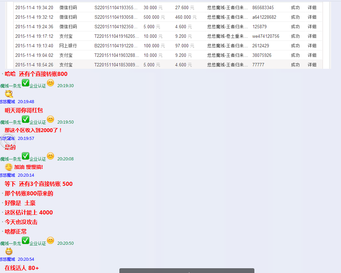Image resolution: width=341 pixels, height=273 pixels.
Task: Click the green checkmark beside timestamp 20:19:30
Action: (x=26, y=83)
